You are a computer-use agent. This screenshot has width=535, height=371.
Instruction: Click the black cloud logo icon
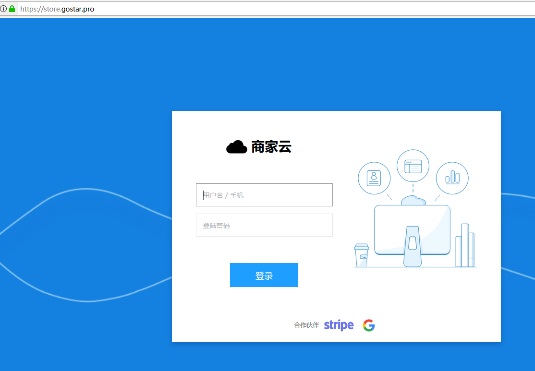236,147
